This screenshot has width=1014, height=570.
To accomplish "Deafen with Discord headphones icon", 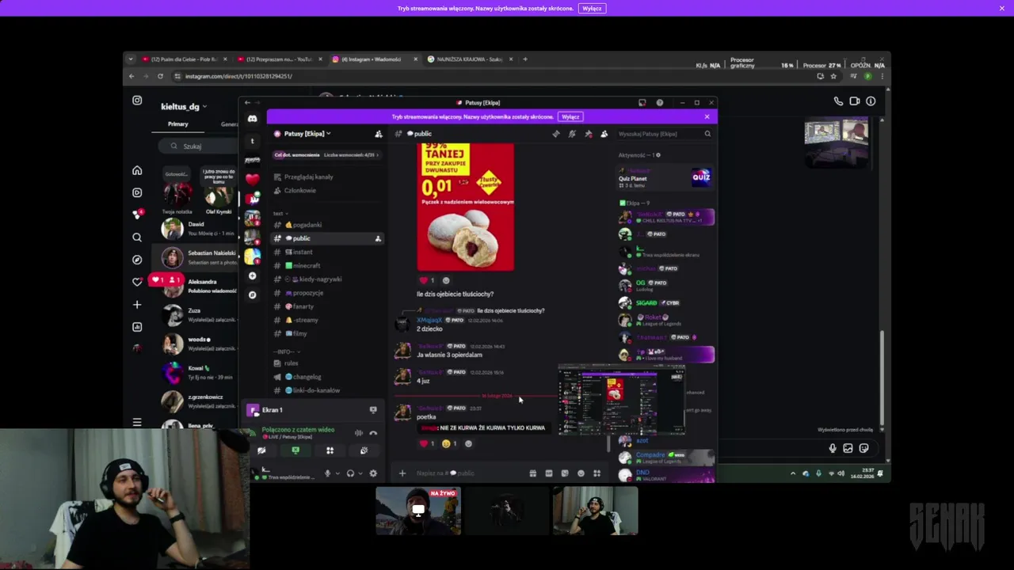I will pyautogui.click(x=350, y=473).
